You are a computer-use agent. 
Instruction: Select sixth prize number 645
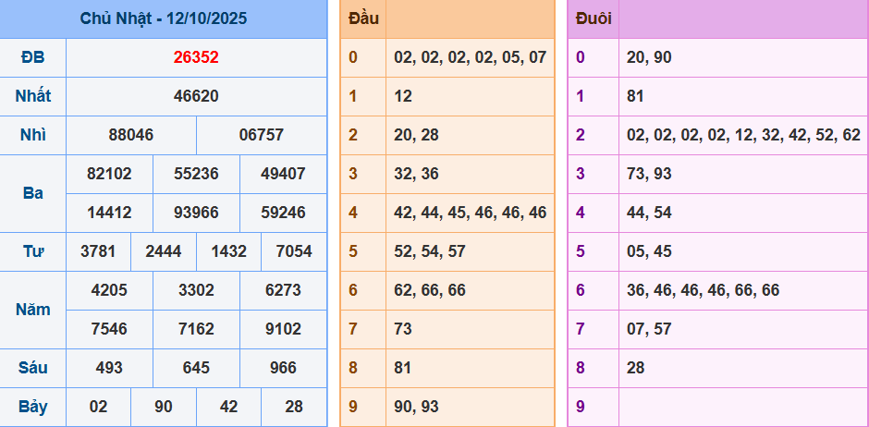[x=196, y=368]
